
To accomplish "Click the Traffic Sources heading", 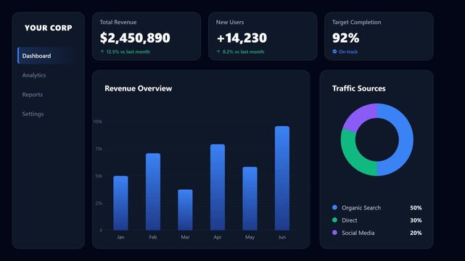I will [x=359, y=88].
